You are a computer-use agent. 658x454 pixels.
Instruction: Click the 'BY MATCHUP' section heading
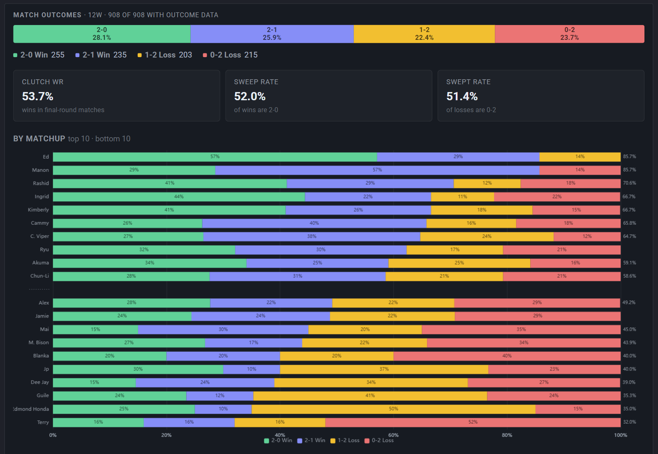39,139
